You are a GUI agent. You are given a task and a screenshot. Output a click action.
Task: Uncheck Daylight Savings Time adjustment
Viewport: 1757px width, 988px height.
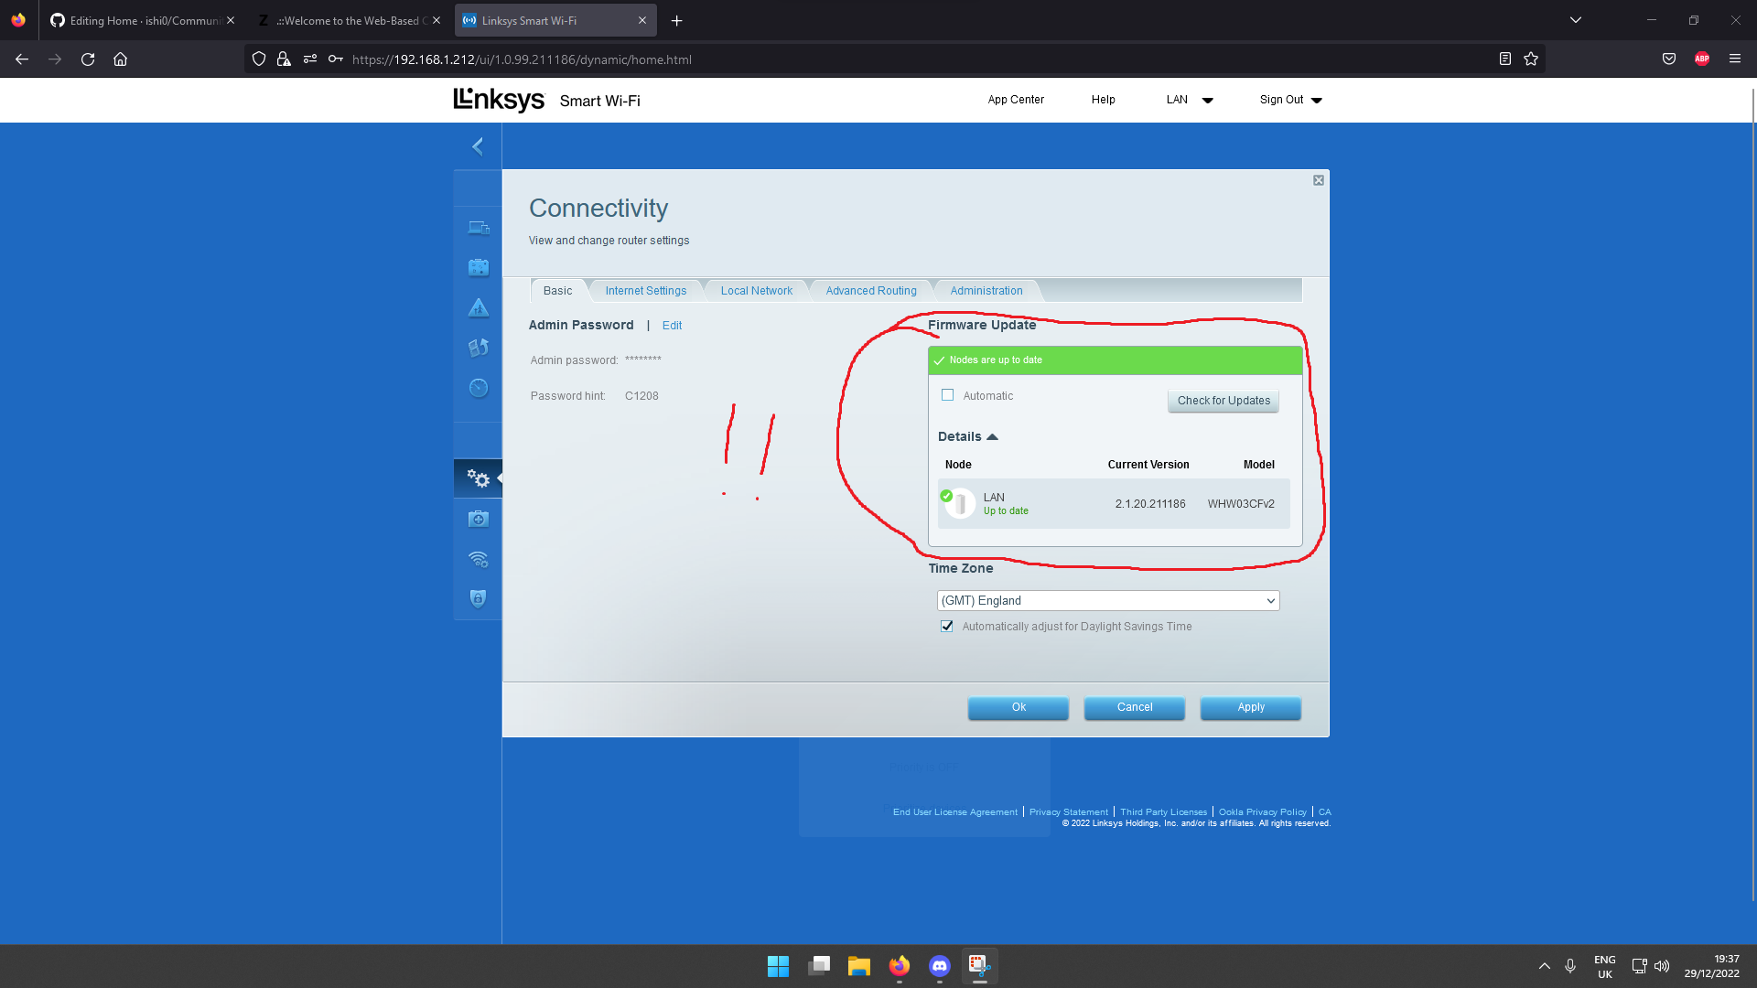coord(947,627)
